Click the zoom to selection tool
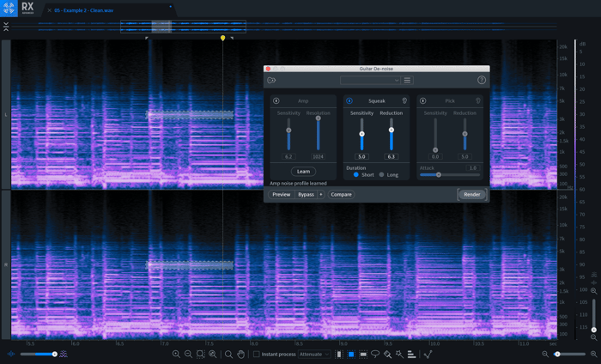This screenshot has height=364, width=601. tap(200, 355)
